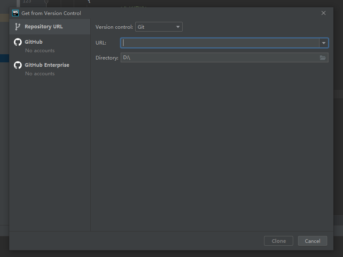The width and height of the screenshot is (343, 257).
Task: Open the URL history dropdown arrow
Action: coord(324,42)
